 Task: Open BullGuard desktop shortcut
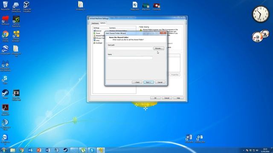pyautogui.click(x=5, y=20)
